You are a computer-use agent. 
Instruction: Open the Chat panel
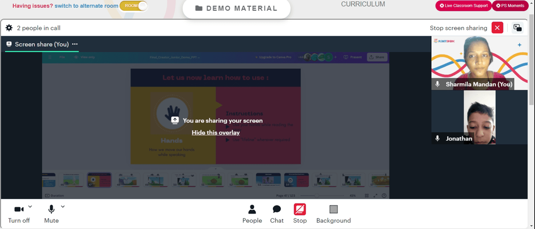277,215
